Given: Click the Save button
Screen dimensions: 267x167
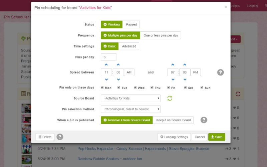Looking at the screenshot, I should pyautogui.click(x=217, y=137).
